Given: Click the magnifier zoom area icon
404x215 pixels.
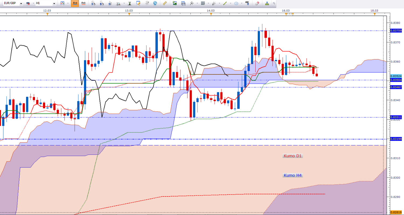Looking at the screenshot, I should click(x=118, y=3).
